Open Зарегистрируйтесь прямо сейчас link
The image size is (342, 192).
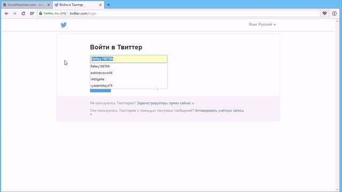point(165,103)
